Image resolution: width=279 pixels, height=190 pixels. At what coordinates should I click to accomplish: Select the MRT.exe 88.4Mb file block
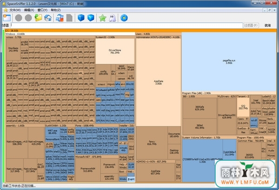[x=52, y=132]
